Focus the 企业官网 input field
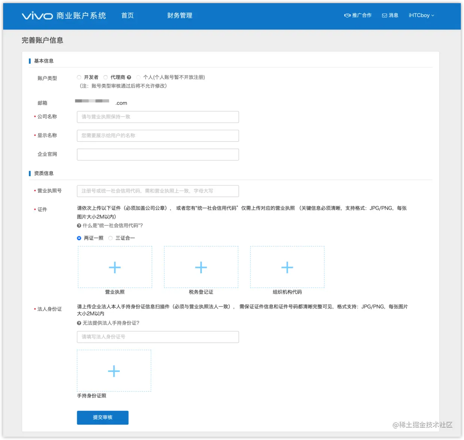 (158, 155)
